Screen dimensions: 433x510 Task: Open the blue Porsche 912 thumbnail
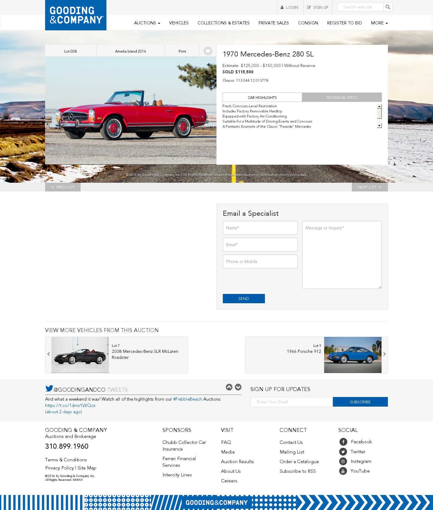pyautogui.click(x=353, y=355)
